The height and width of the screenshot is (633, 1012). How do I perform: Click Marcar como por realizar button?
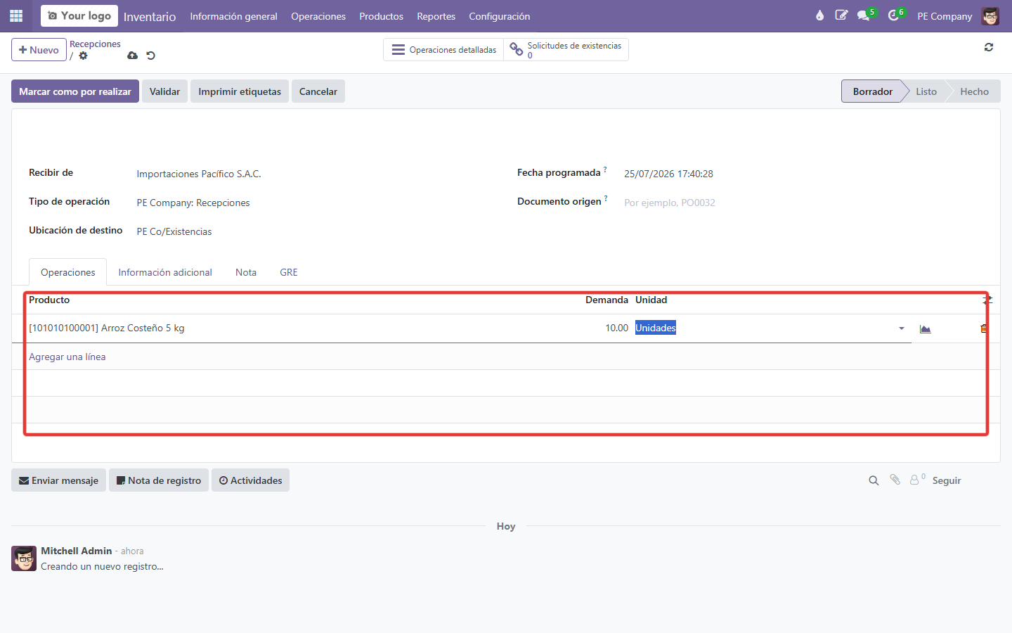coord(75,91)
